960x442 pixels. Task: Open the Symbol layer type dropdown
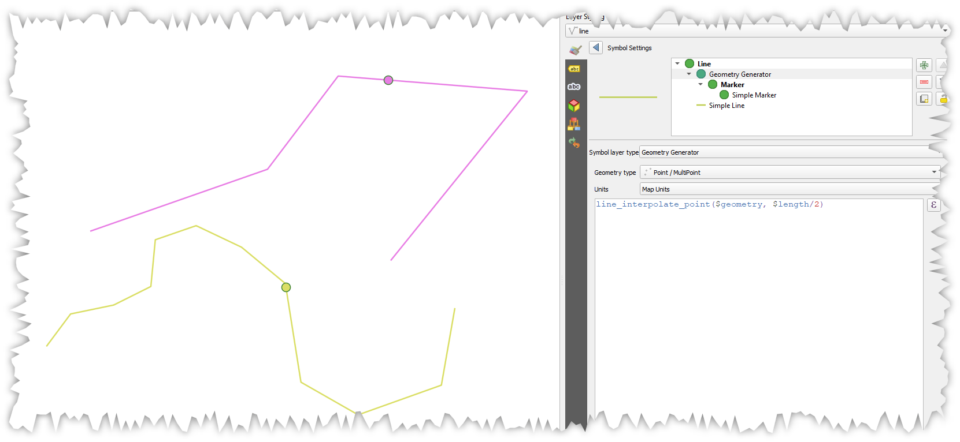(x=791, y=152)
